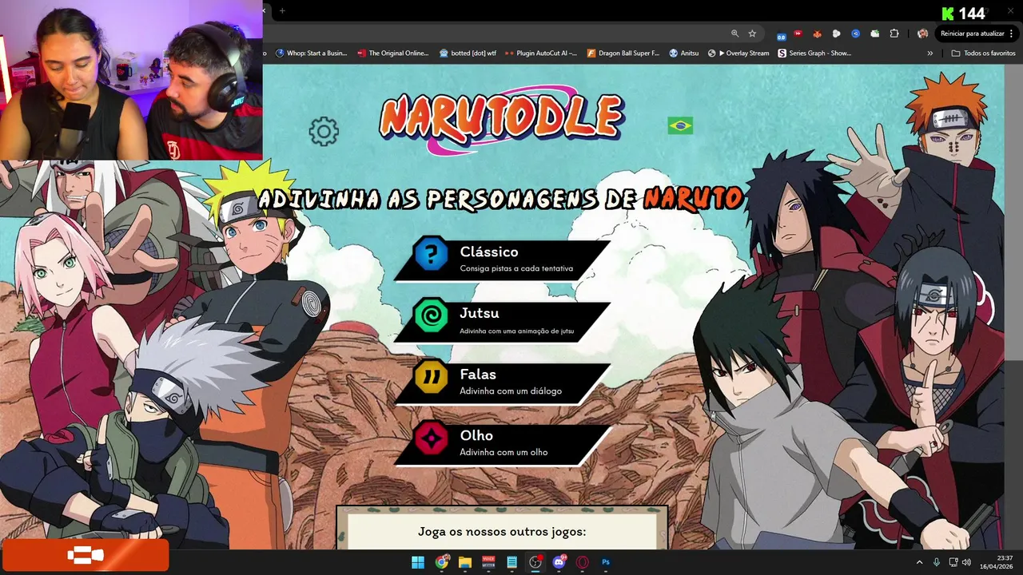Open Opera from the taskbar
The image size is (1023, 575).
(x=583, y=562)
